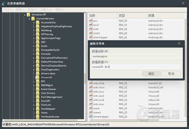Click the aux string value icon
Viewport: 189px width, 129px height.
click(91, 20)
